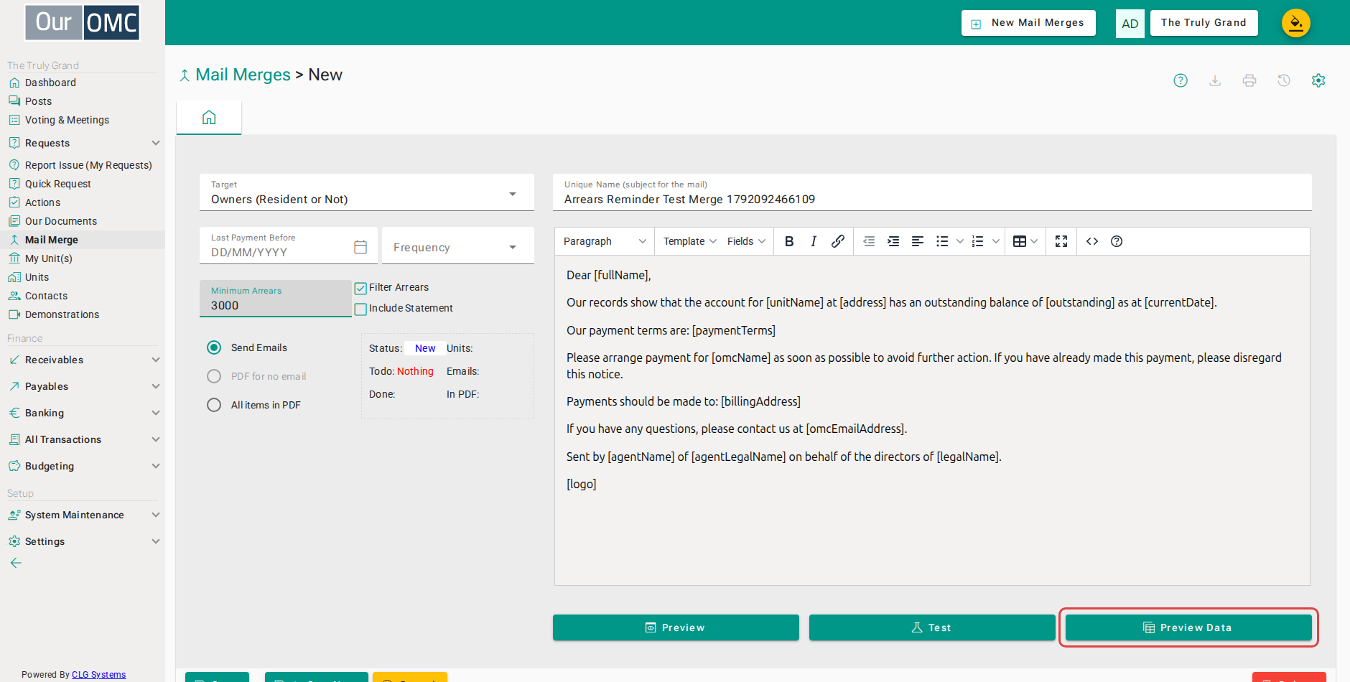The height and width of the screenshot is (682, 1350).
Task: Open the Template dropdown in editor
Action: click(689, 241)
